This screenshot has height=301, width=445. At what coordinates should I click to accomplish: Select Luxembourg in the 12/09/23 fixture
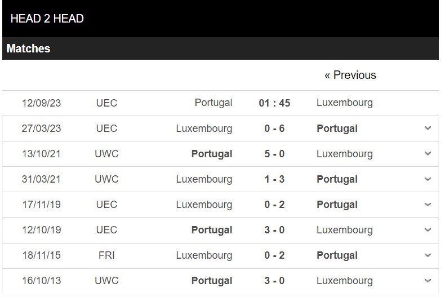click(345, 103)
